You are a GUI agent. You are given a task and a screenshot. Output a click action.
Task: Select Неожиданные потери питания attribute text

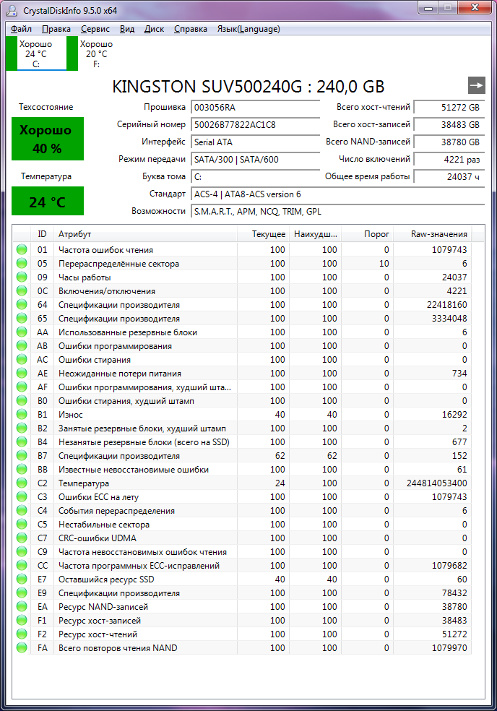(x=120, y=373)
